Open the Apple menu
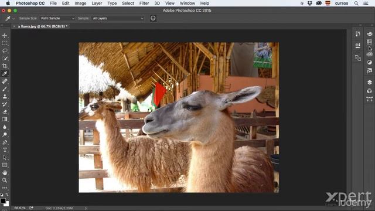 (8, 3)
